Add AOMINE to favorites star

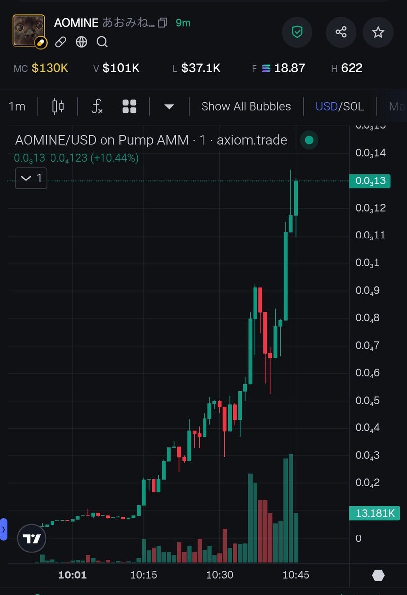click(378, 32)
